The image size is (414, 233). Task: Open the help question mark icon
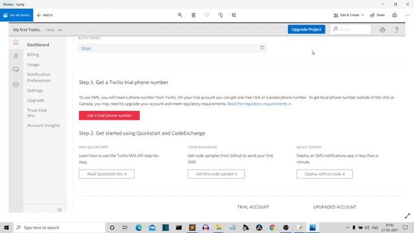click(397, 30)
